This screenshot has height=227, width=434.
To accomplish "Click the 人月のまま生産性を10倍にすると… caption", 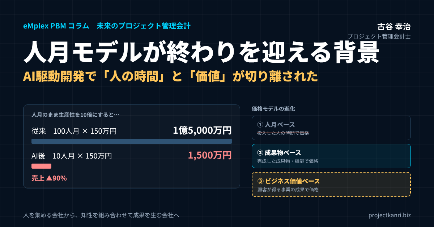I will click(75, 115).
